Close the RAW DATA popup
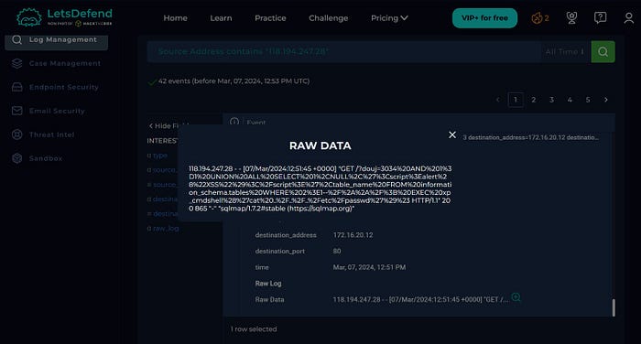 tap(452, 134)
